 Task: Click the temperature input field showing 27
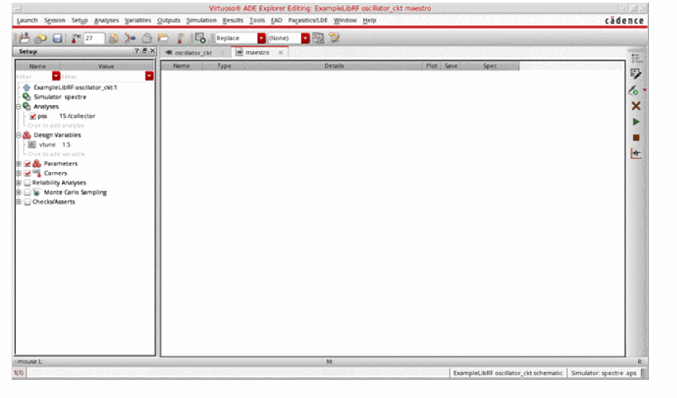pos(94,38)
